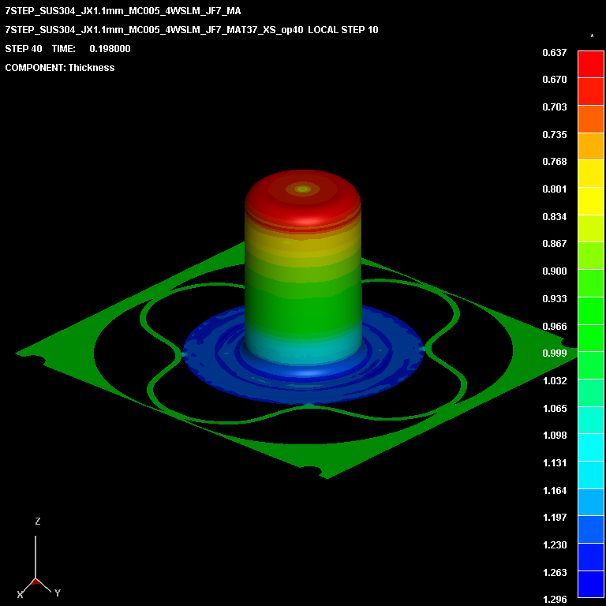Screen dimensions: 606x606
Task: Select the 0.999 legend value label
Action: coord(554,353)
